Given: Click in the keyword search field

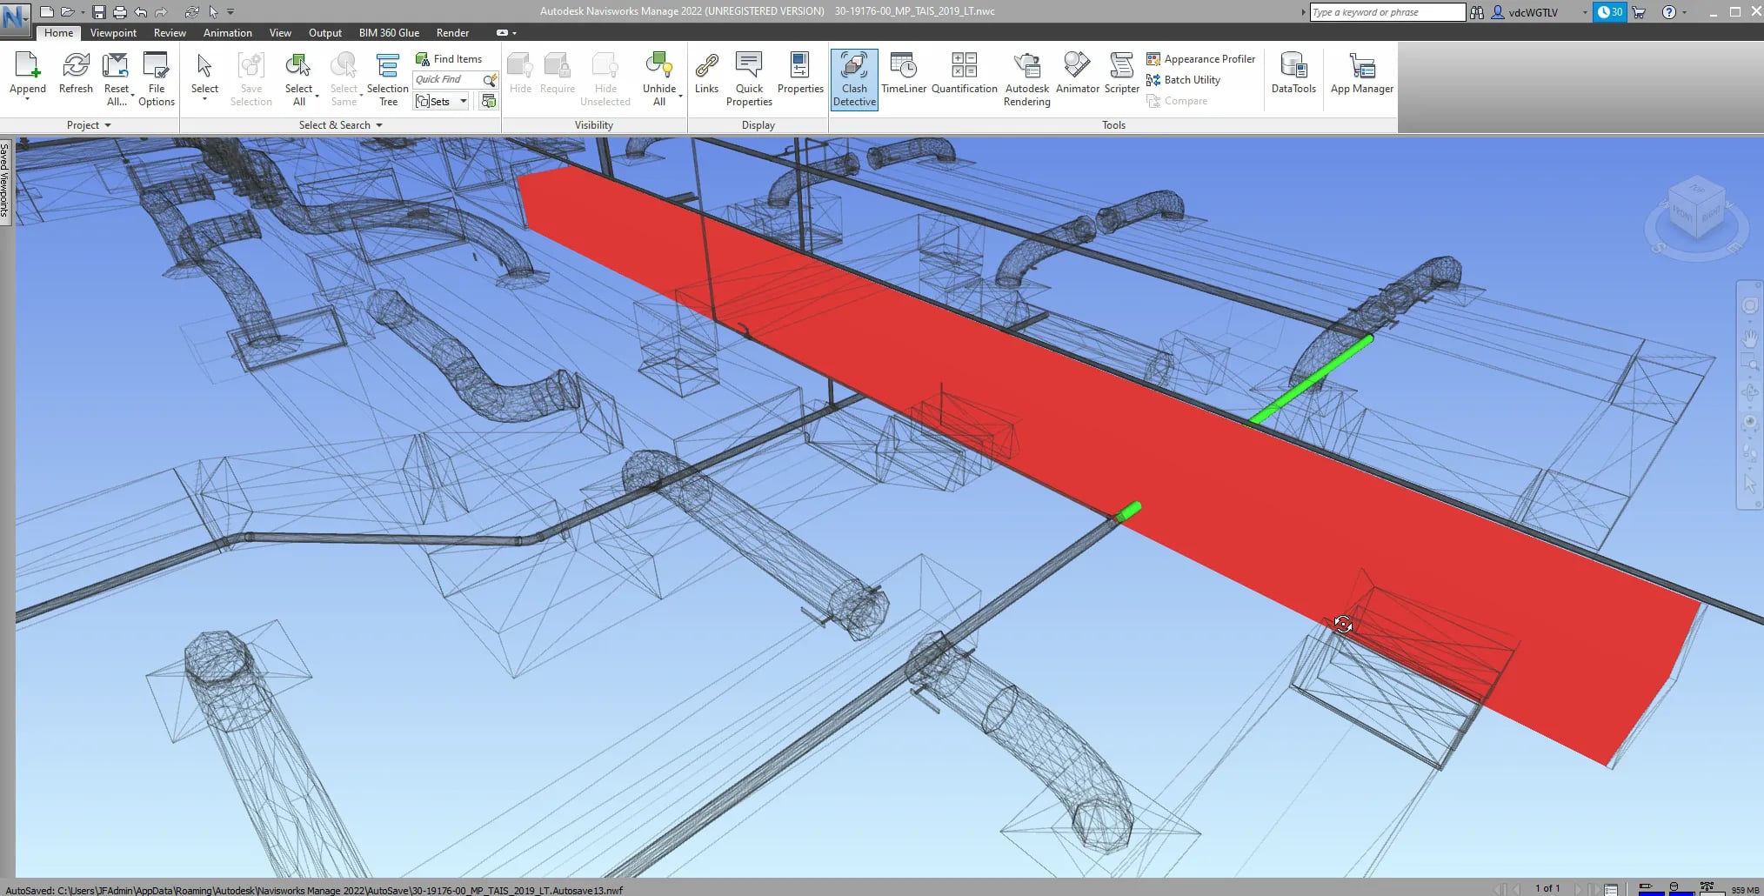Looking at the screenshot, I should tap(1386, 11).
